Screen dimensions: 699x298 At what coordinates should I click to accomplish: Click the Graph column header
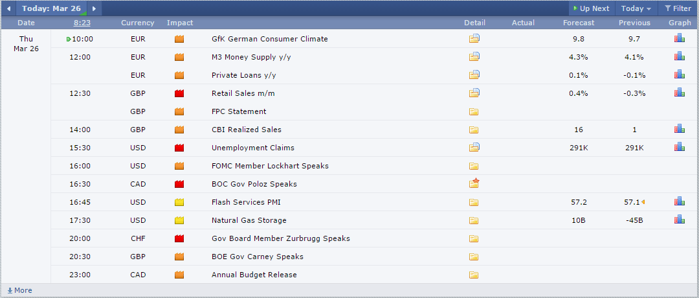coord(680,23)
